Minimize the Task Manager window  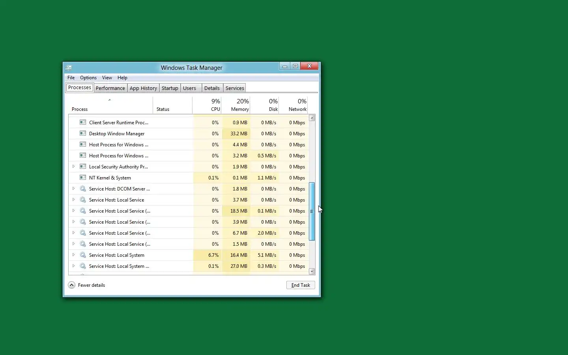pos(285,66)
